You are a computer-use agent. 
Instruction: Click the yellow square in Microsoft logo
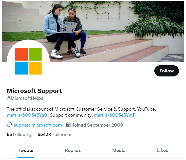click(x=35, y=68)
